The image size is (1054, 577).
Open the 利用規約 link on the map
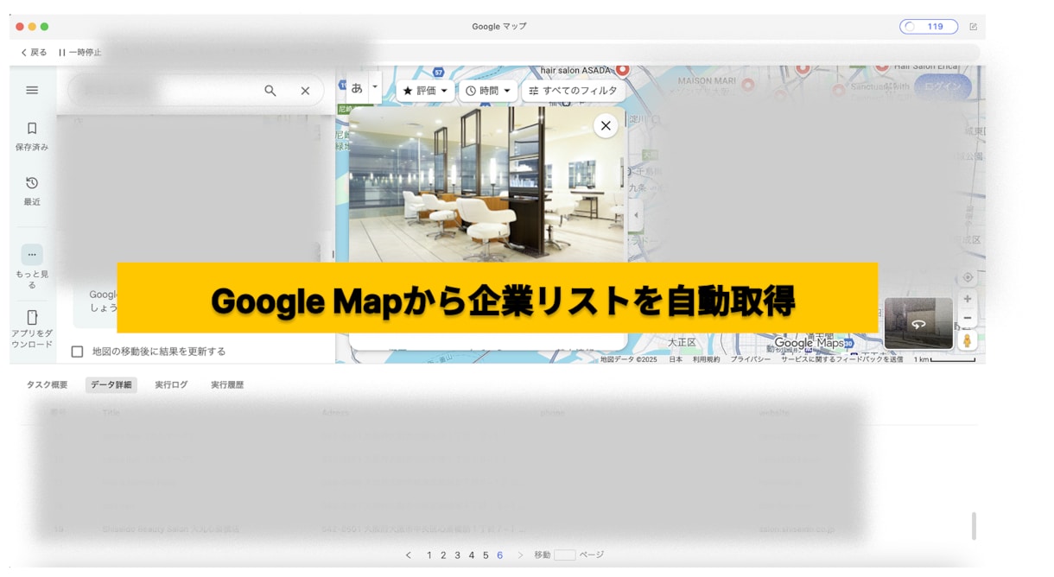(x=706, y=359)
